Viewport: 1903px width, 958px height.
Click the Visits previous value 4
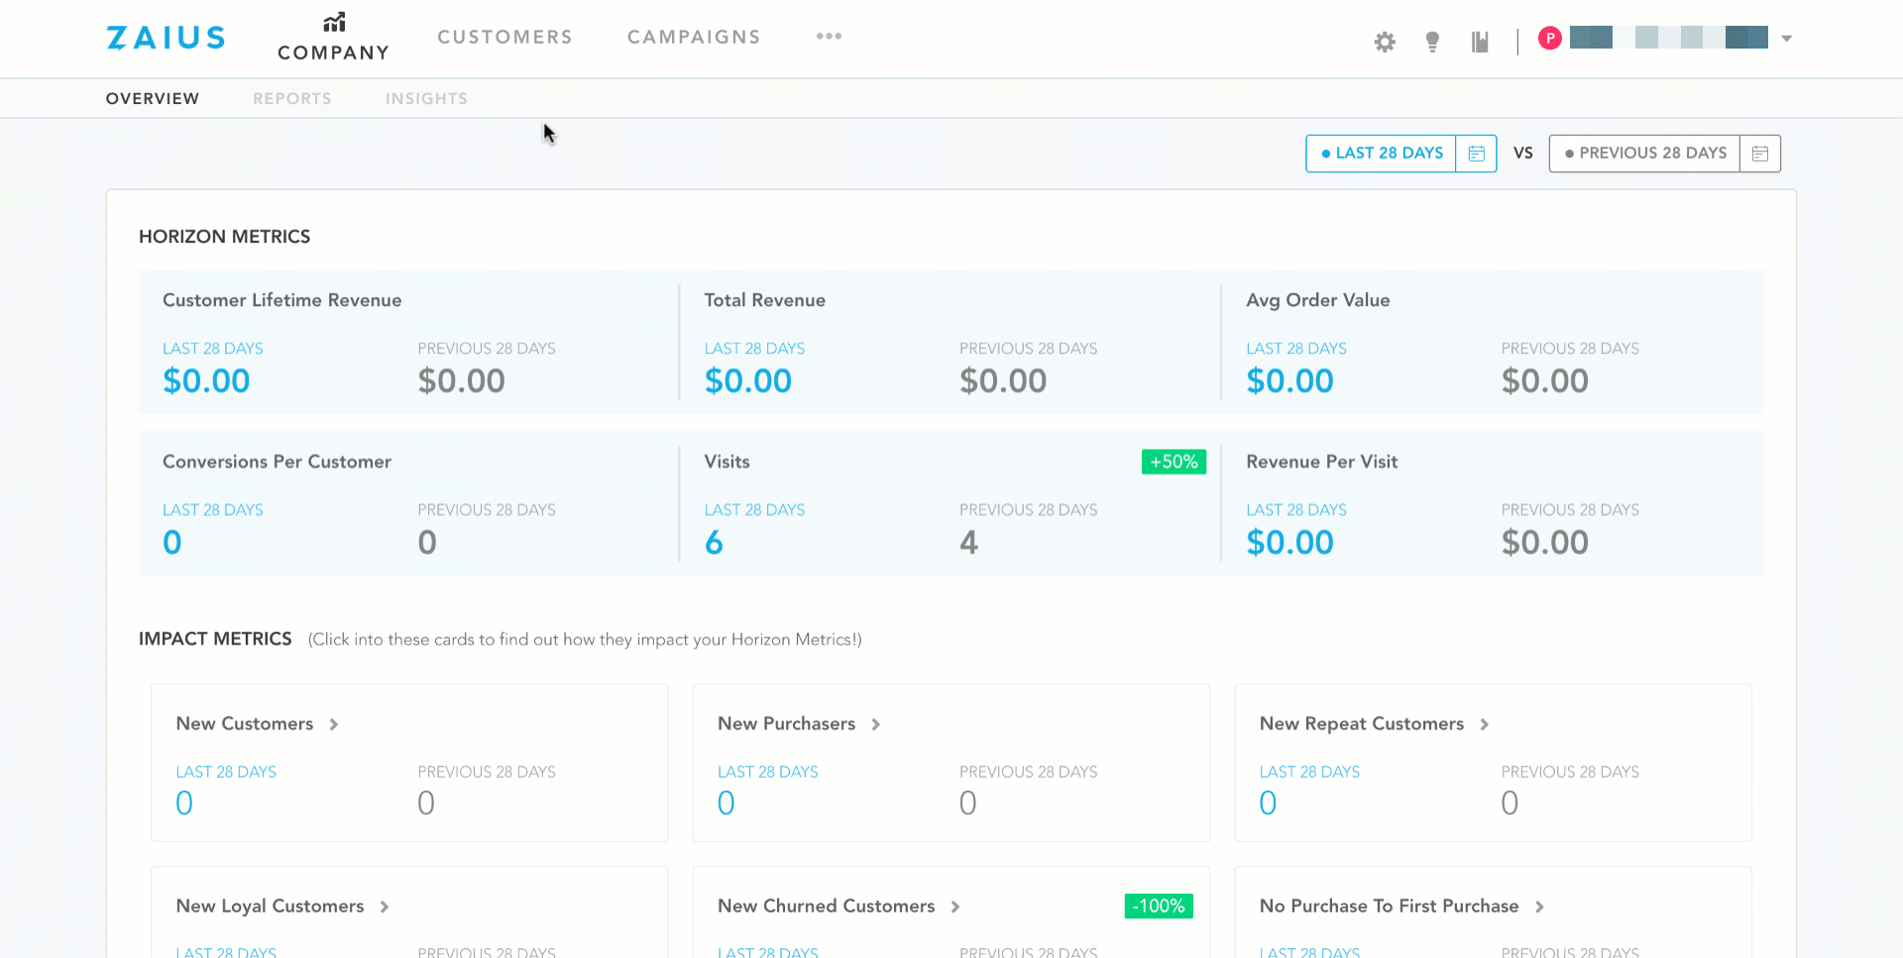coord(969,543)
